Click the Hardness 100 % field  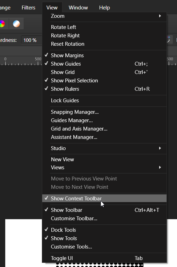31,40
